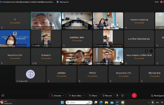Viewport: 164px width, 105px height.
Task: Select the Tangthong video thumbnail
Action: pyautogui.click(x=46, y=20)
